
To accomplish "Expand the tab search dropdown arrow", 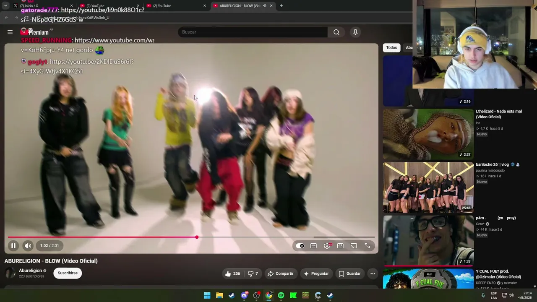I will [5, 6].
